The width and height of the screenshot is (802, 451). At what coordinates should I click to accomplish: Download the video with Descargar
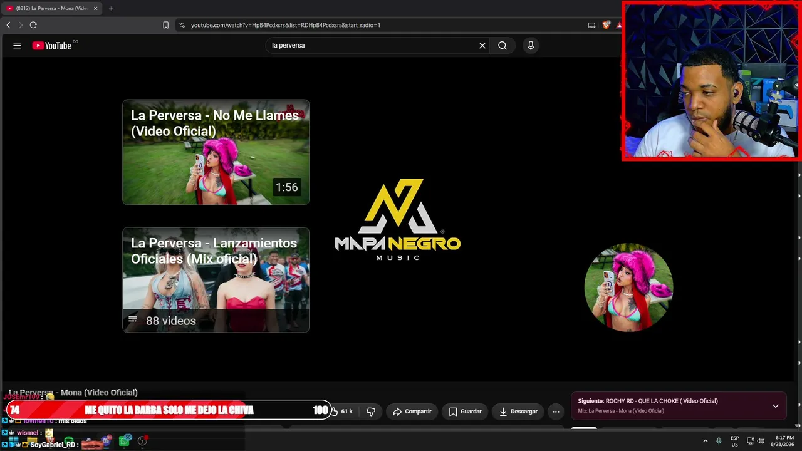pyautogui.click(x=519, y=412)
